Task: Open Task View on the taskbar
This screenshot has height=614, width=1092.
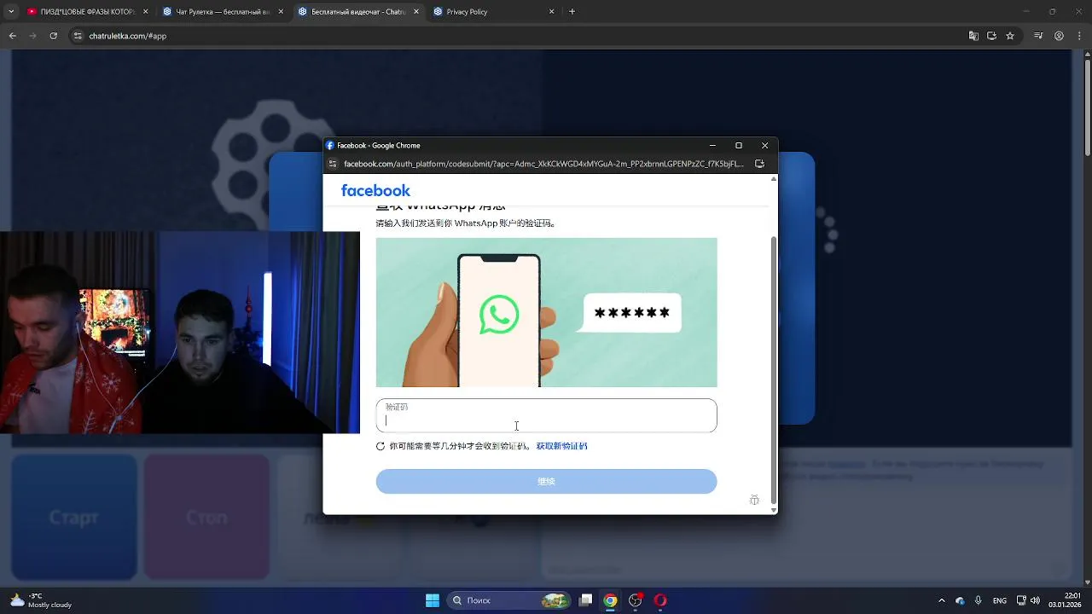Action: (x=585, y=600)
